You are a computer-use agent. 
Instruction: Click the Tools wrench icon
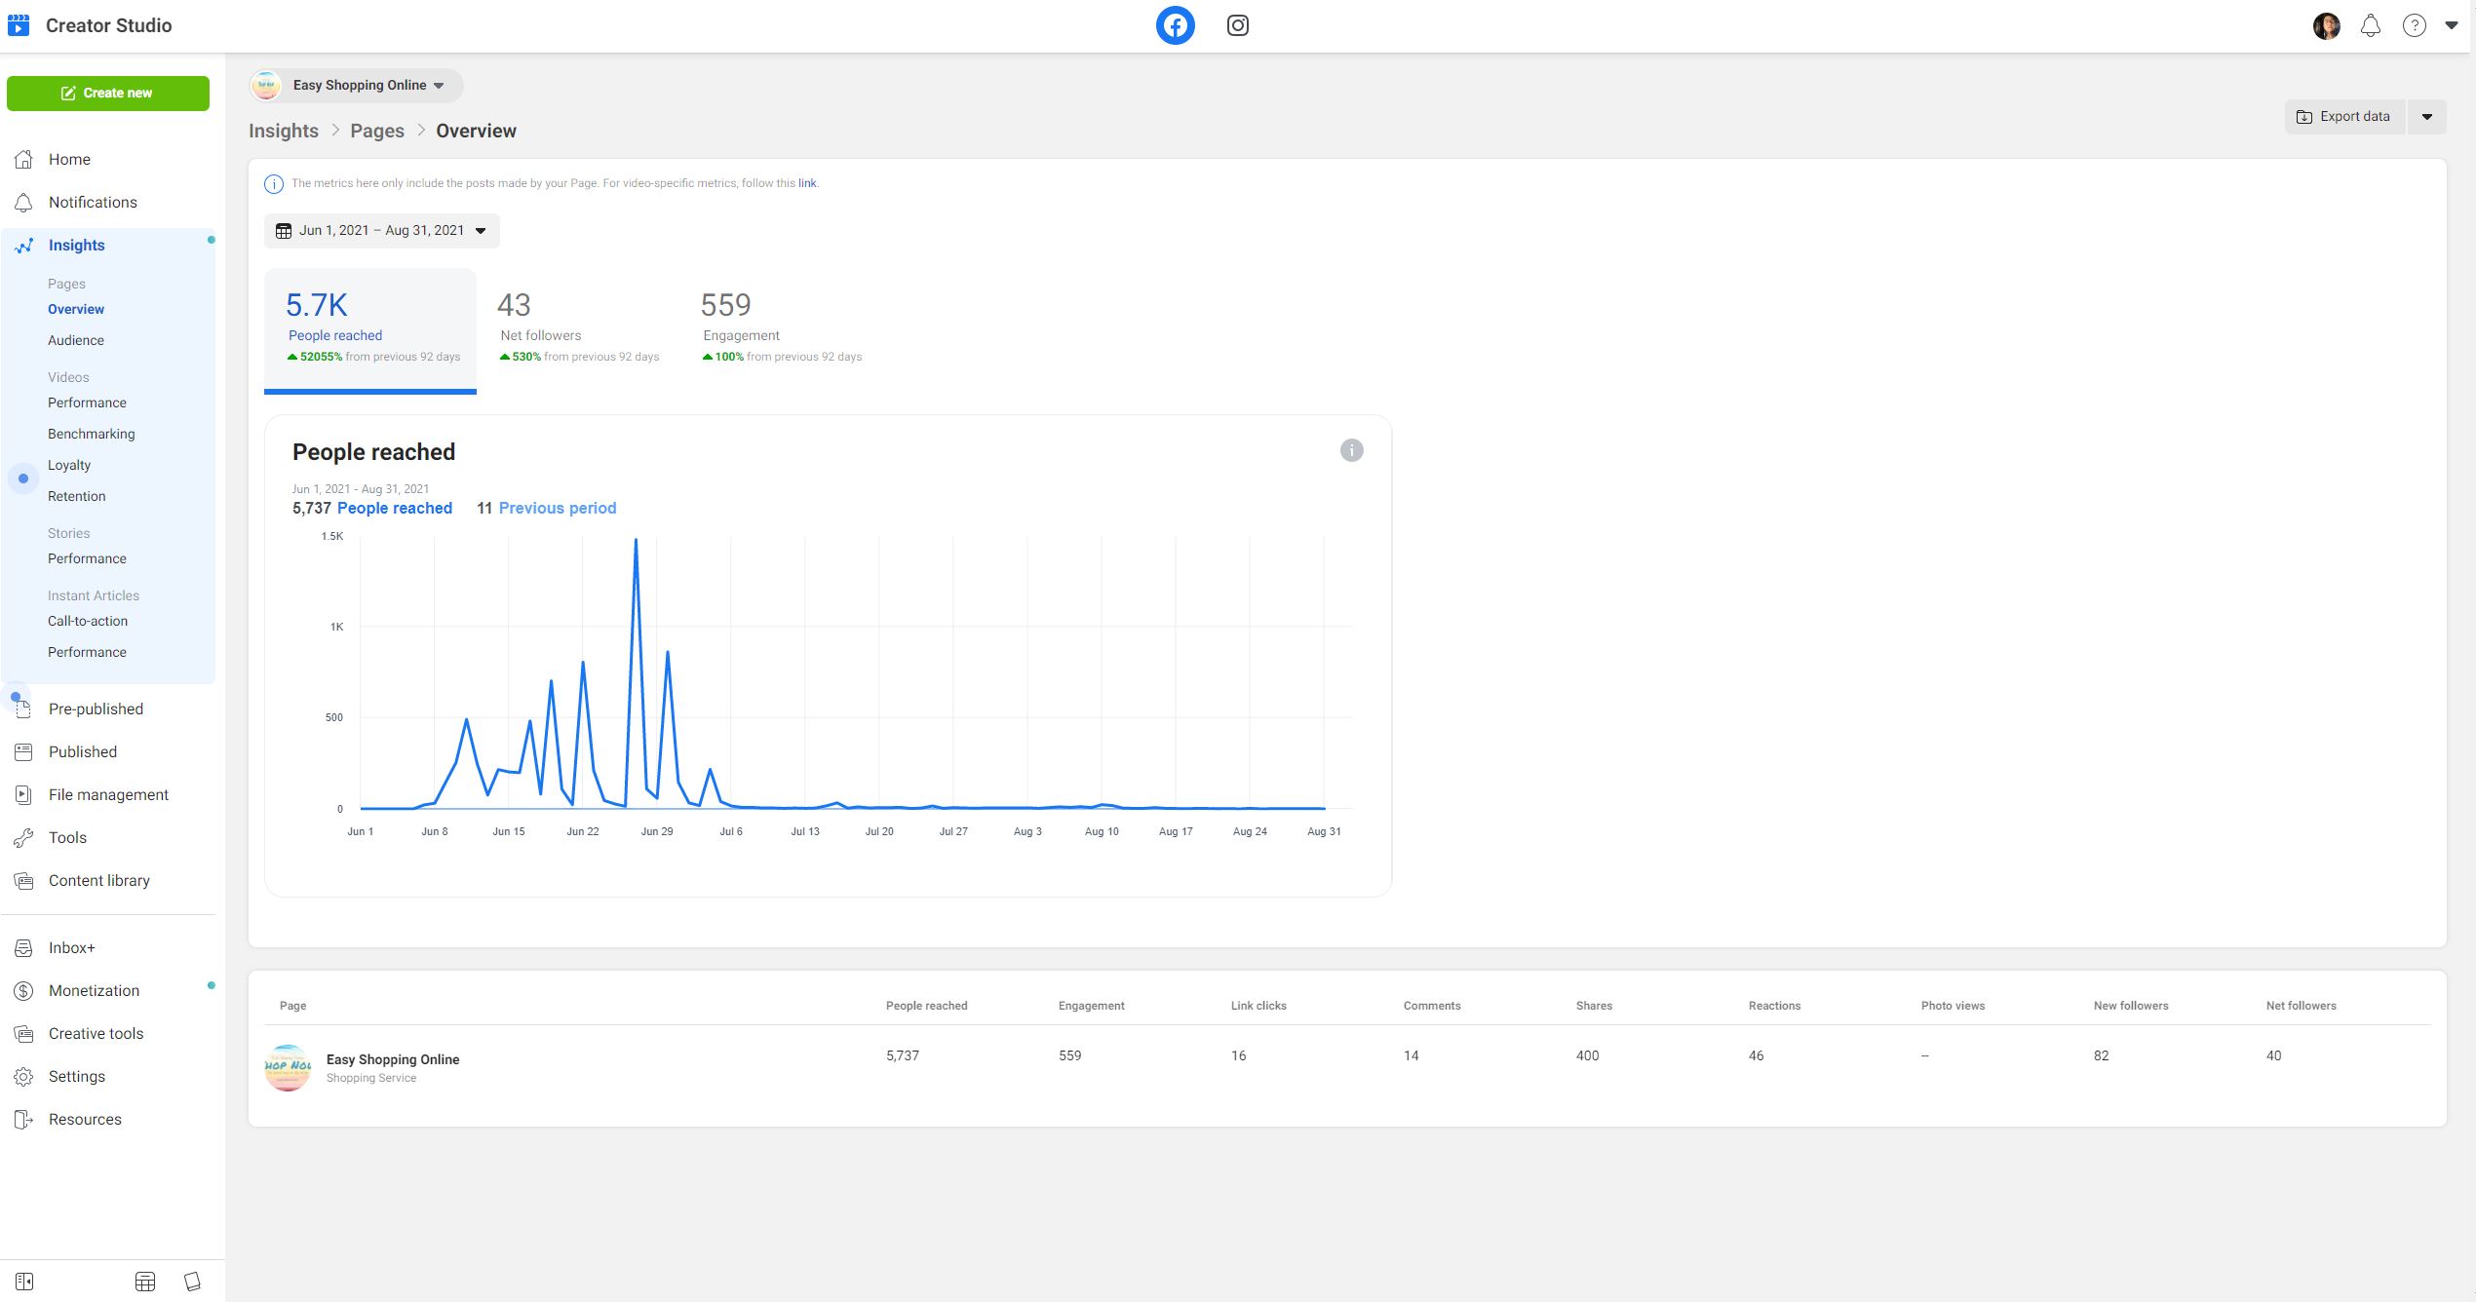(24, 838)
